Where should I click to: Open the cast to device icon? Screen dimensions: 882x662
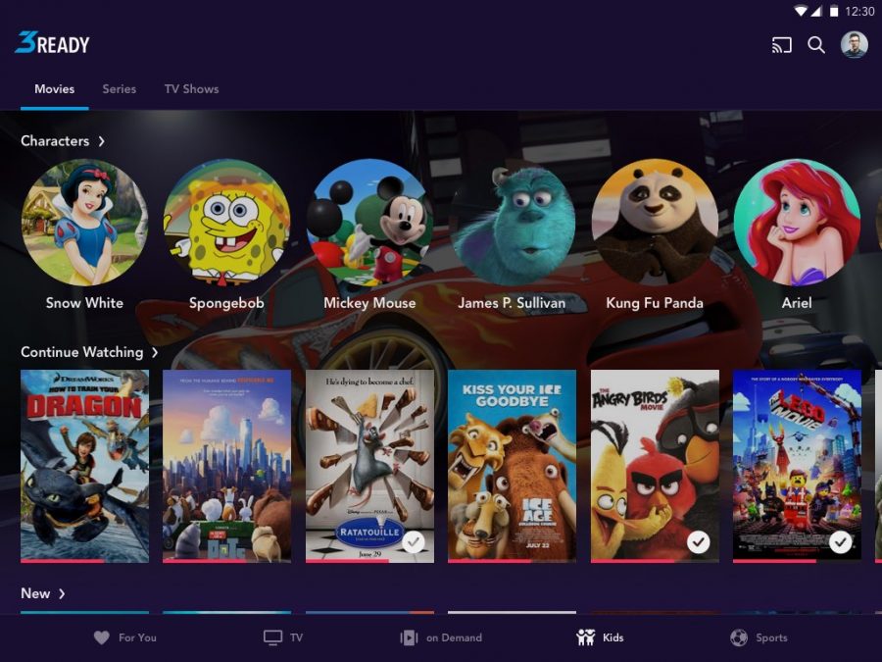[x=782, y=45]
